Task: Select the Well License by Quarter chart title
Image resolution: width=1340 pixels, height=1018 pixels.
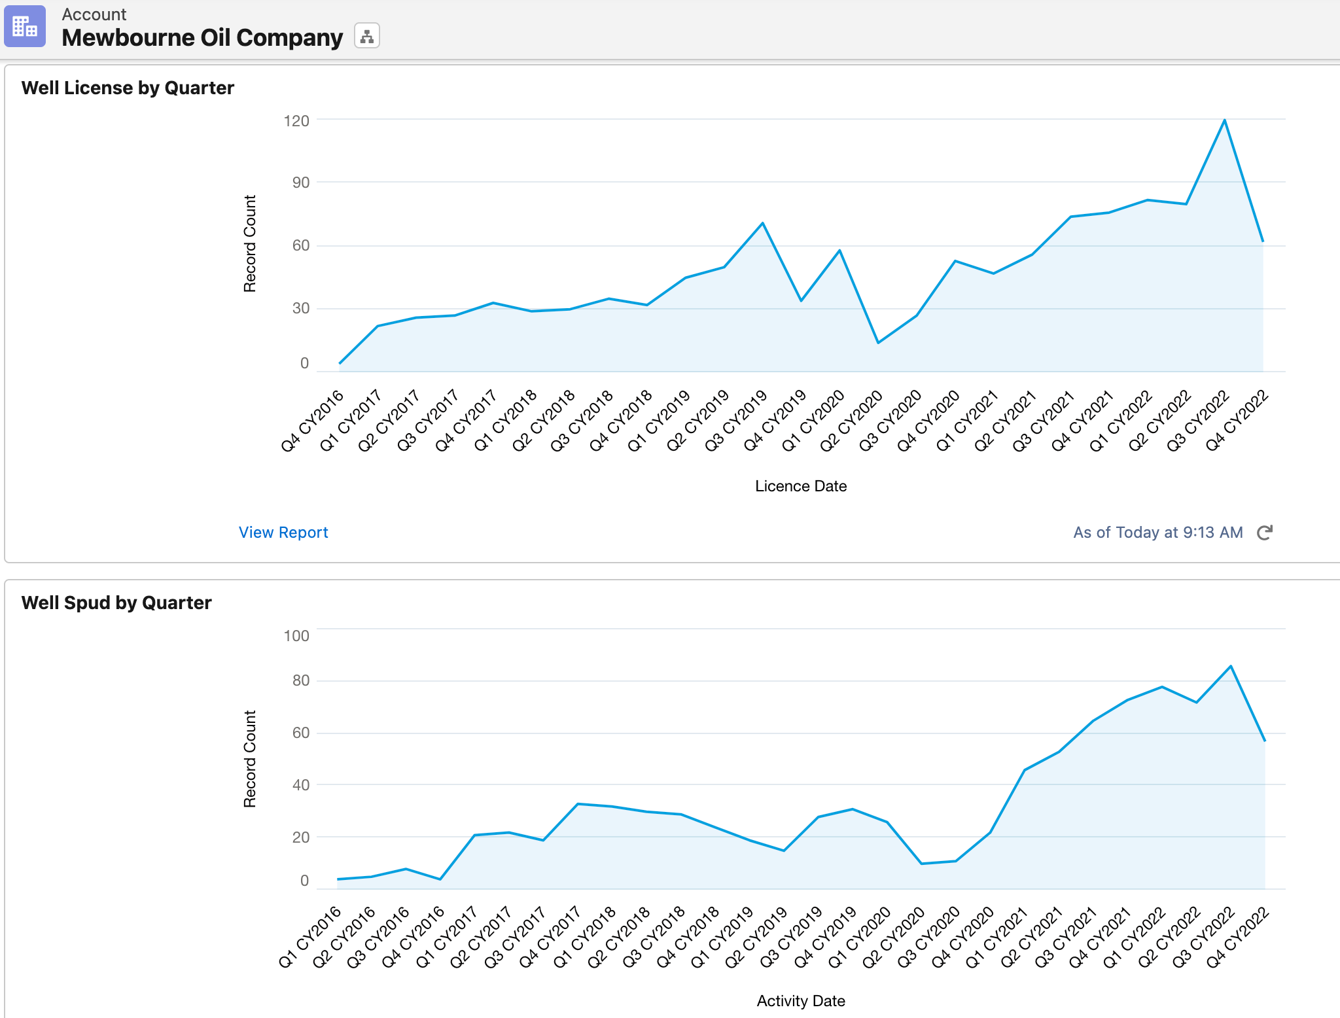Action: point(128,87)
